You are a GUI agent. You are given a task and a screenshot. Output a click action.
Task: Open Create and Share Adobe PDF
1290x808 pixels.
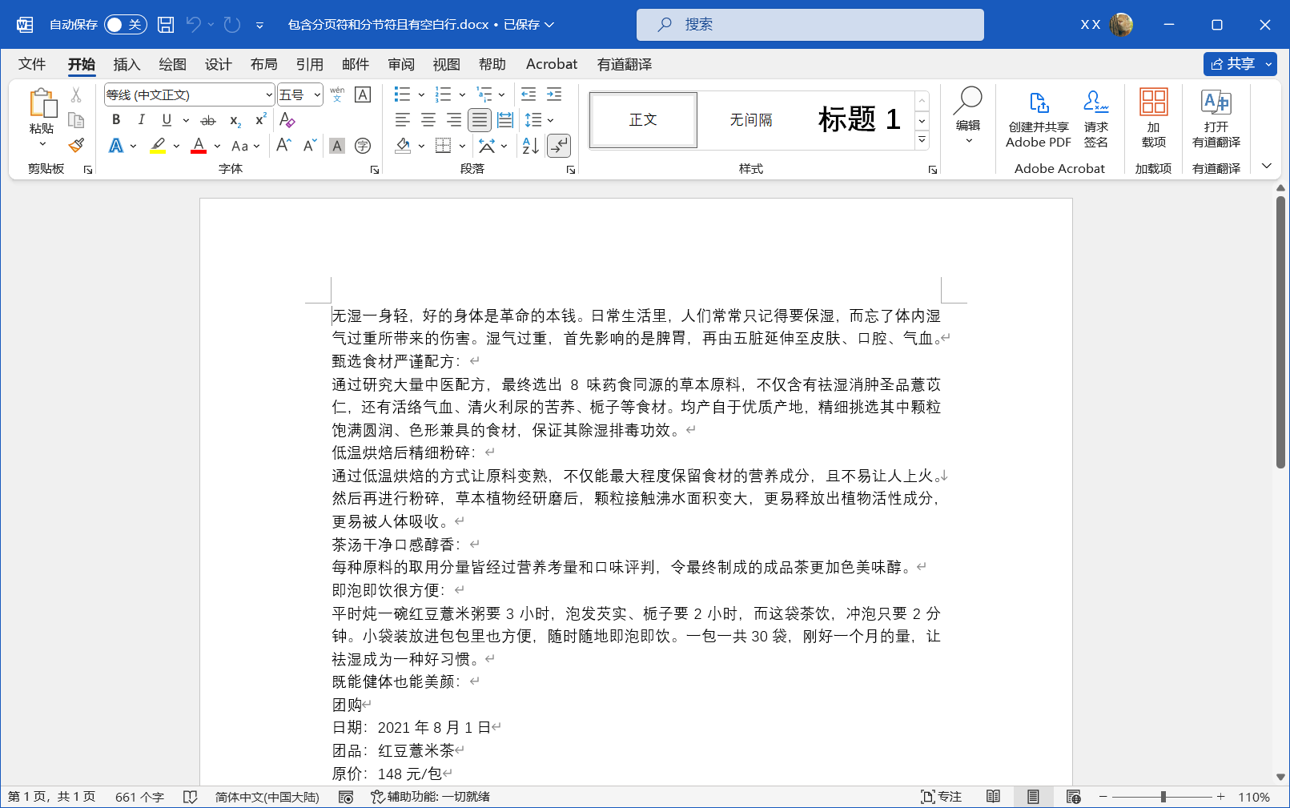coord(1038,120)
